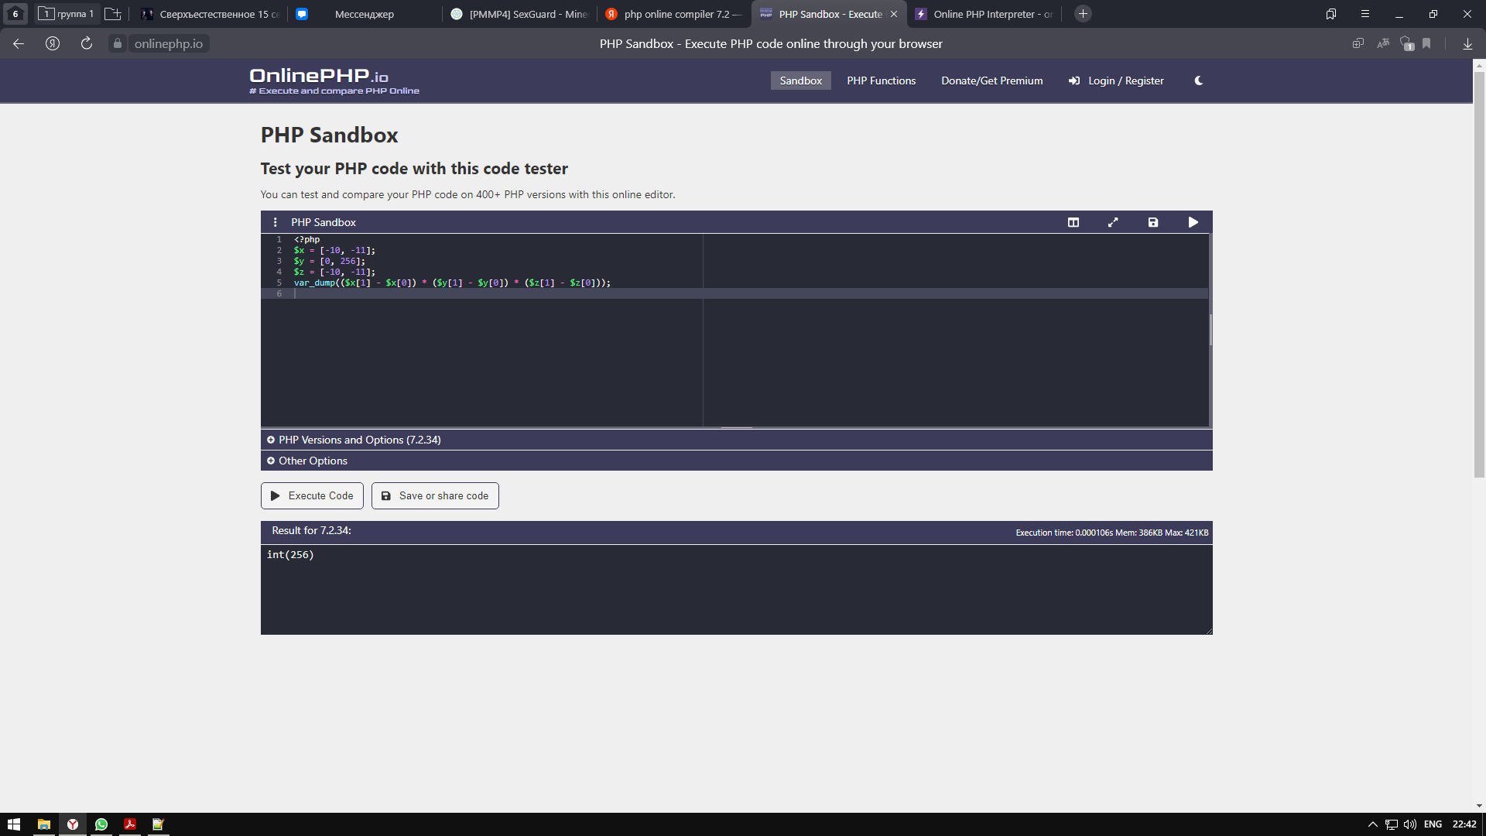Toggle split columns layout icon
The image size is (1486, 836).
[x=1073, y=222]
